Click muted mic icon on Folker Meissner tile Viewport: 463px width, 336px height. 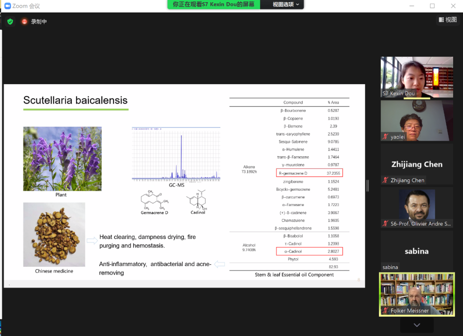coord(385,310)
